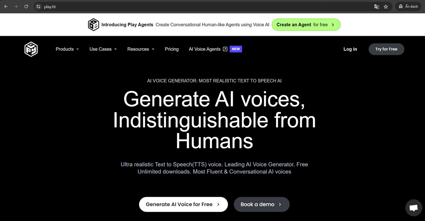
Task: Open the Resources dropdown menu
Action: (x=141, y=49)
